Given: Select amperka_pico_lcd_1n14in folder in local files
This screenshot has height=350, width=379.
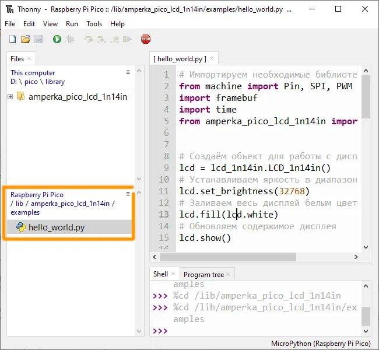Looking at the screenshot, I should pos(78,97).
